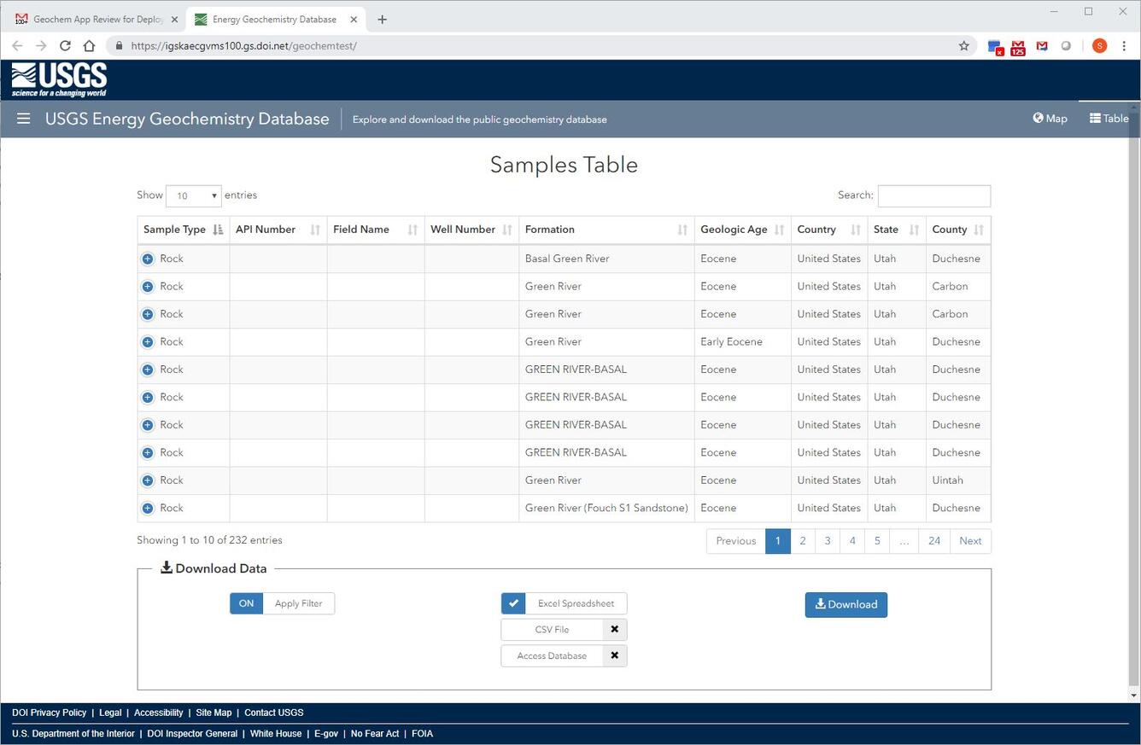The height and width of the screenshot is (745, 1141).
Task: Open FOIA footer link
Action: coord(422,734)
